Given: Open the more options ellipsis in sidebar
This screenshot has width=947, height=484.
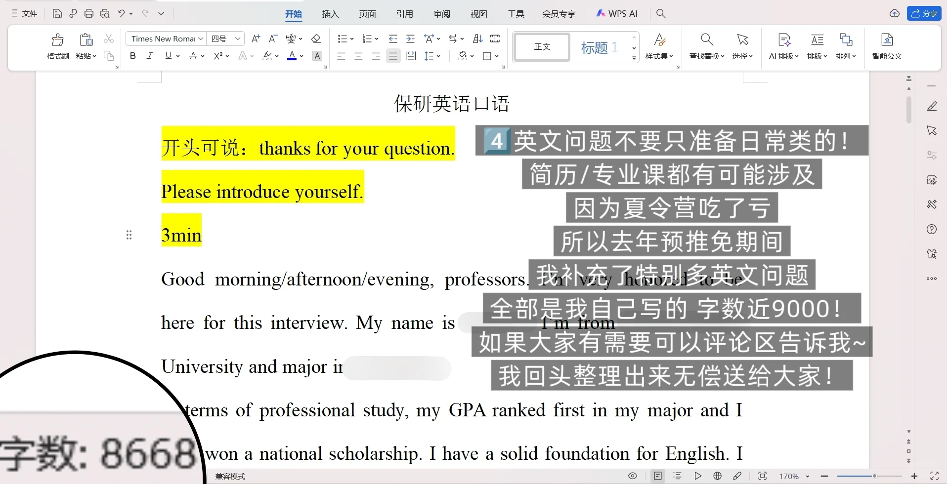Looking at the screenshot, I should click(x=932, y=279).
